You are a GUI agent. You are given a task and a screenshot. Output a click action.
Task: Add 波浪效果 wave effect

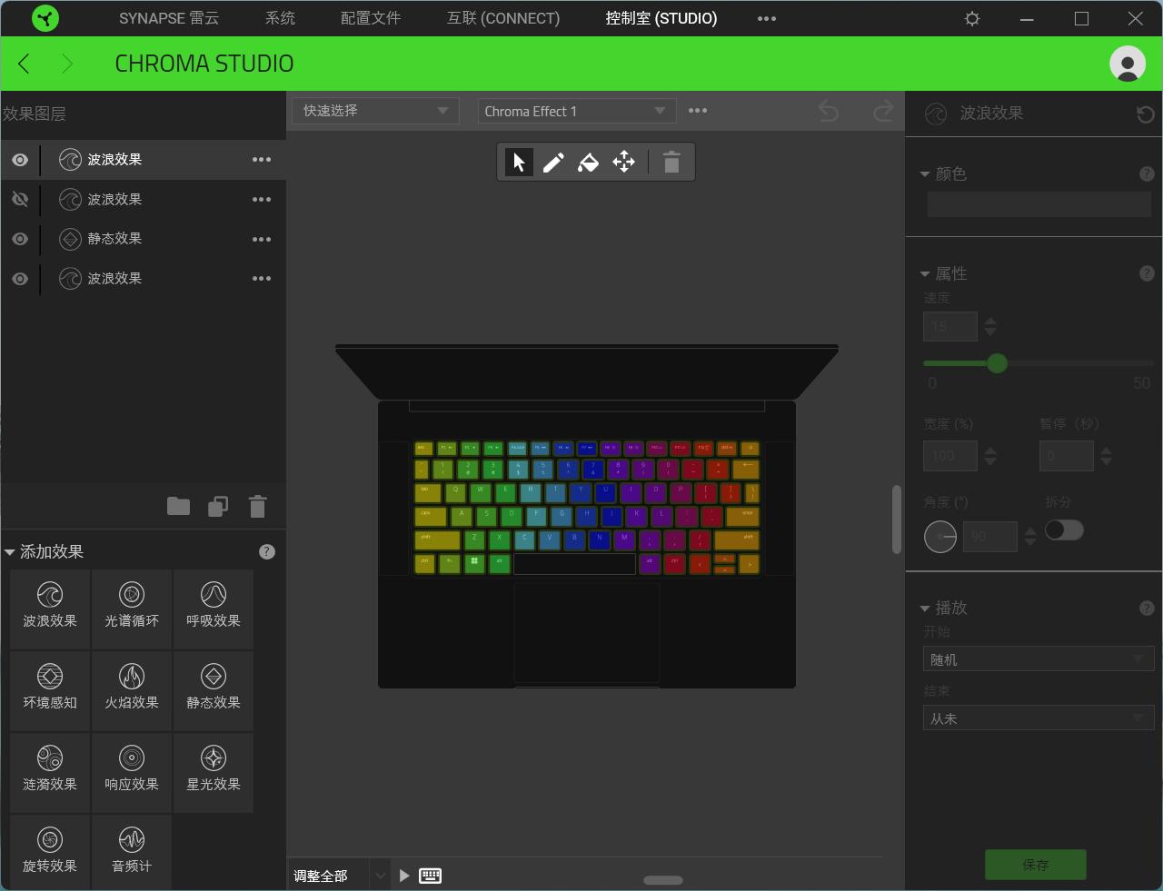[x=50, y=609]
